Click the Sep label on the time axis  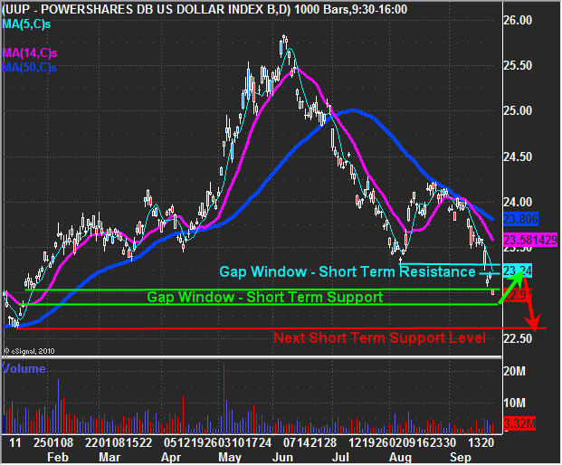point(461,458)
